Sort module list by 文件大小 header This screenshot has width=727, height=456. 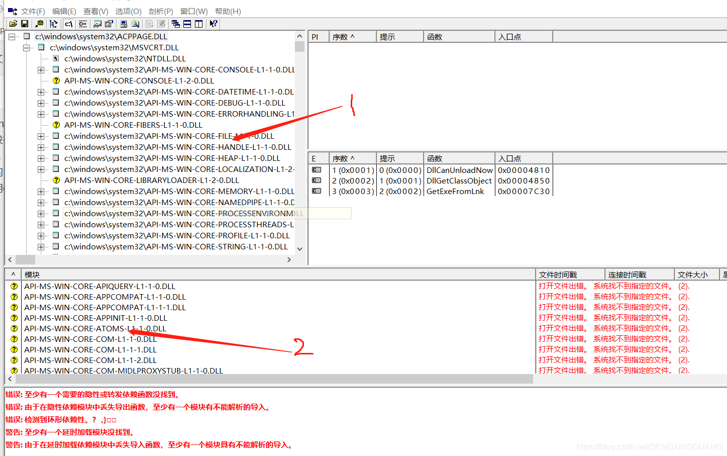point(697,275)
